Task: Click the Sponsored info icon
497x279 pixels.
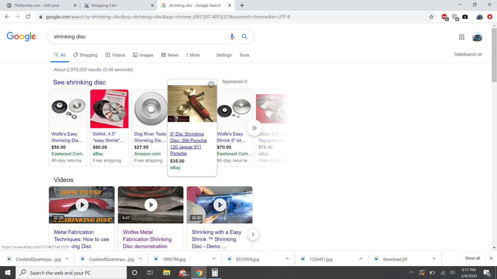Action: tap(246, 82)
